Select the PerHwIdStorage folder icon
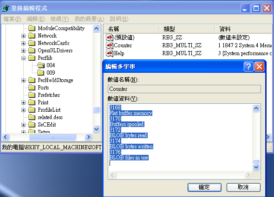The width and height of the screenshot is (274, 197). (x=32, y=80)
